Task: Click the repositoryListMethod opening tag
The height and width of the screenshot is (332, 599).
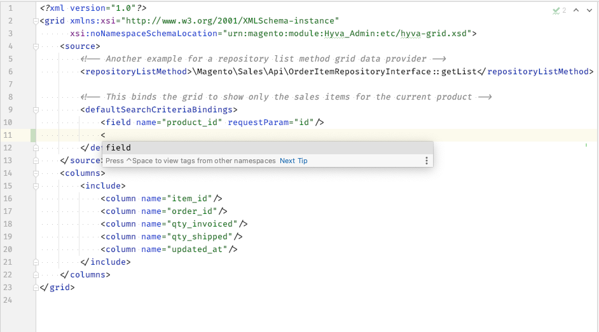Action: point(136,72)
